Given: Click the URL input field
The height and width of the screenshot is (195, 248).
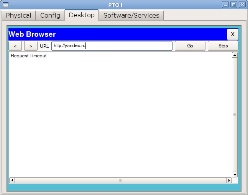Looking at the screenshot, I should pos(112,46).
